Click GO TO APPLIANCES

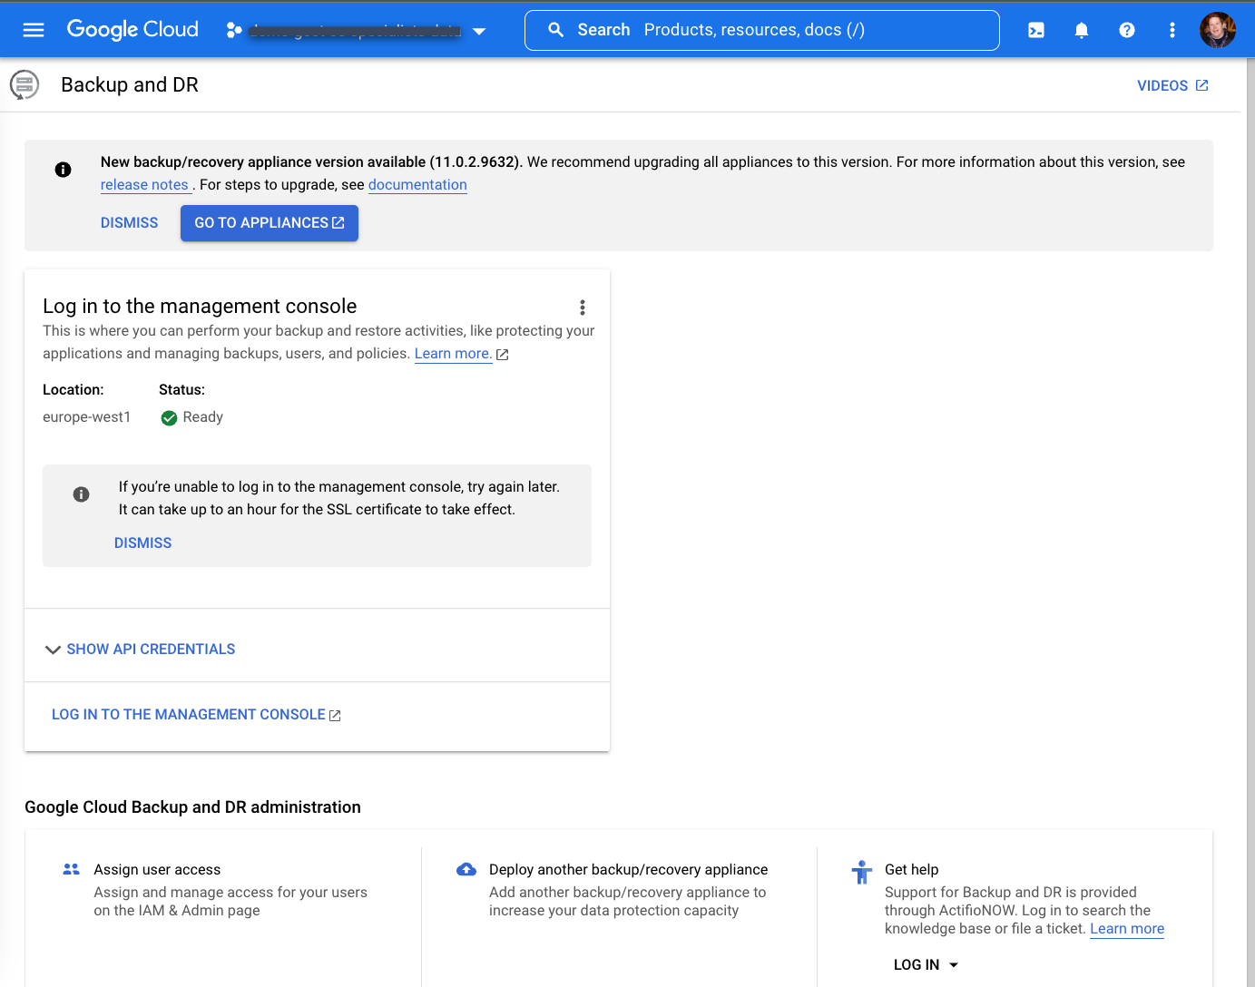click(269, 222)
